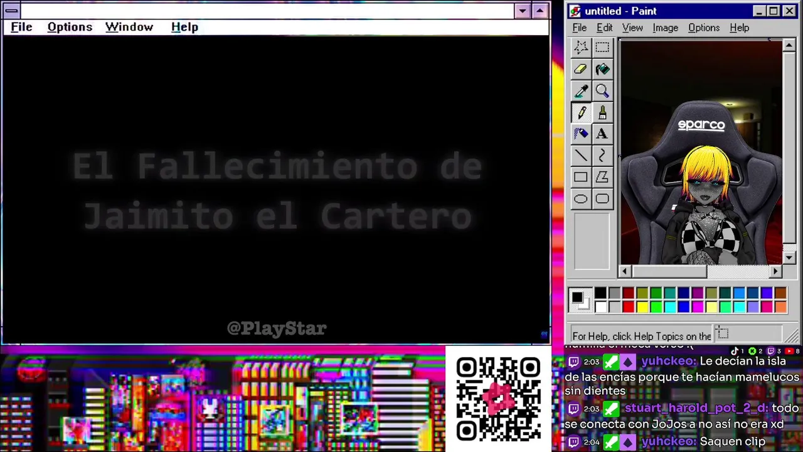Select the Pencil tool in Paint

coord(581,112)
